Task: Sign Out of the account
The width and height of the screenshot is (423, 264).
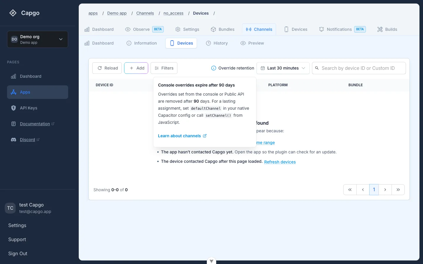Action: tap(18, 253)
